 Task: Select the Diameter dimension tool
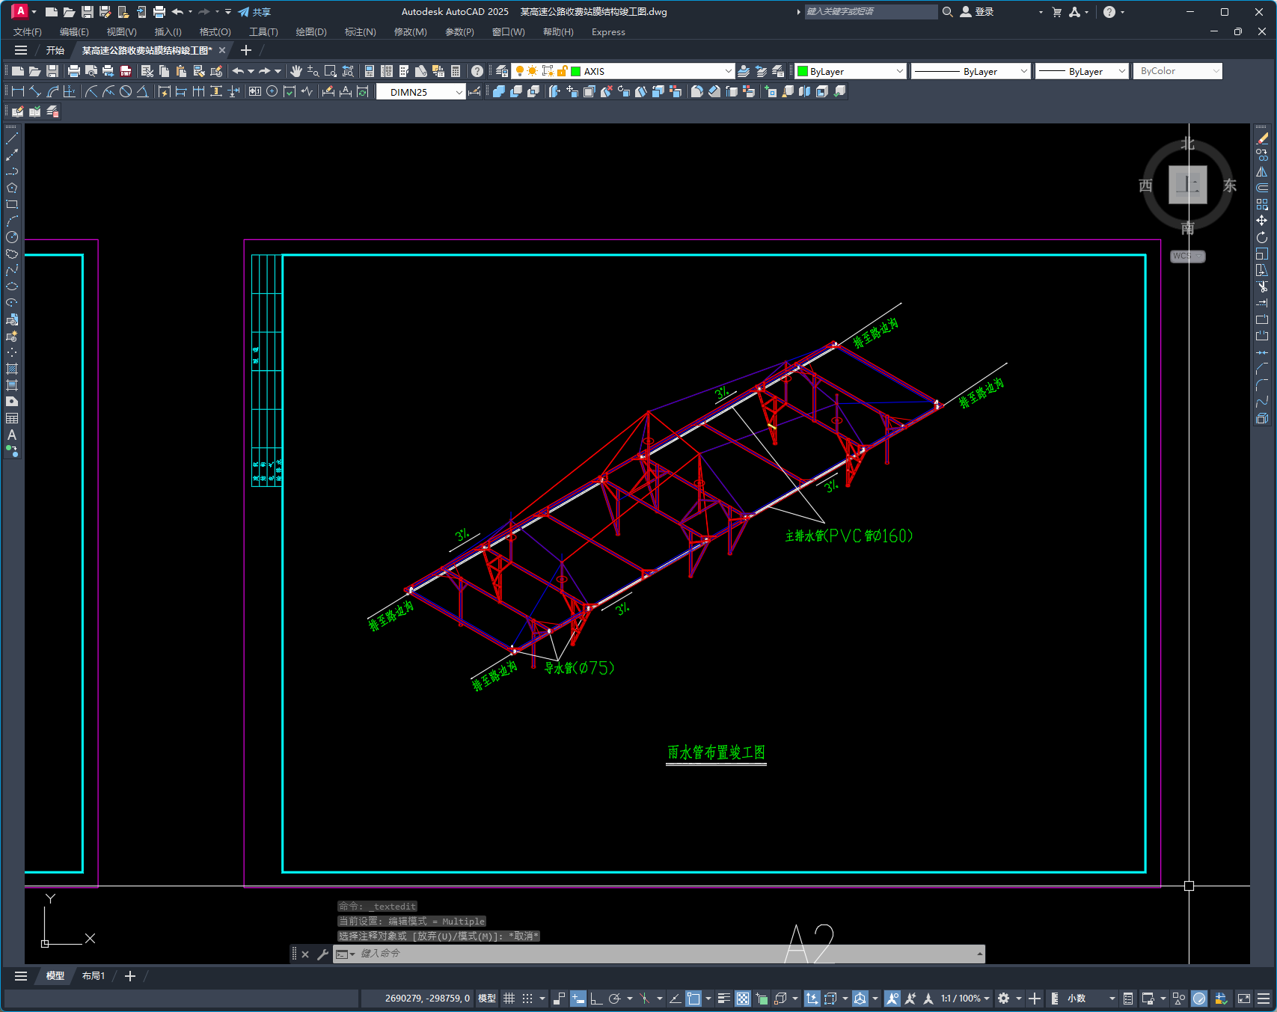[126, 91]
